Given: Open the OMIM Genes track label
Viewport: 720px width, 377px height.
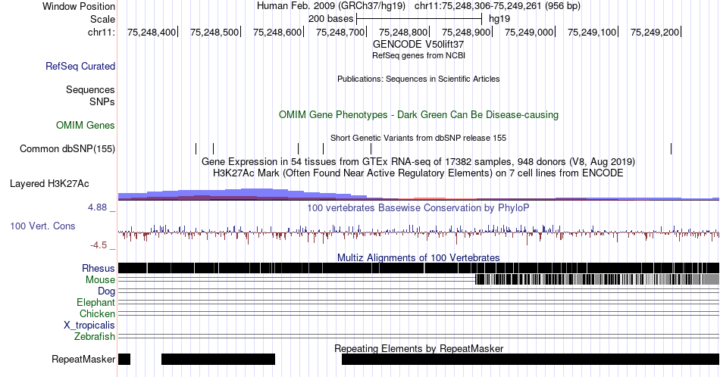Looking at the screenshot, I should point(86,125).
